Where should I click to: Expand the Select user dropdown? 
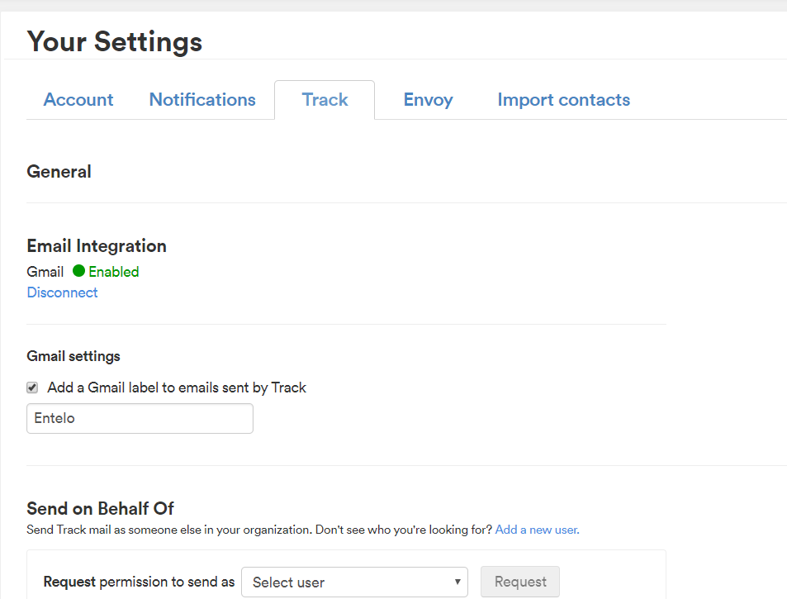(355, 582)
